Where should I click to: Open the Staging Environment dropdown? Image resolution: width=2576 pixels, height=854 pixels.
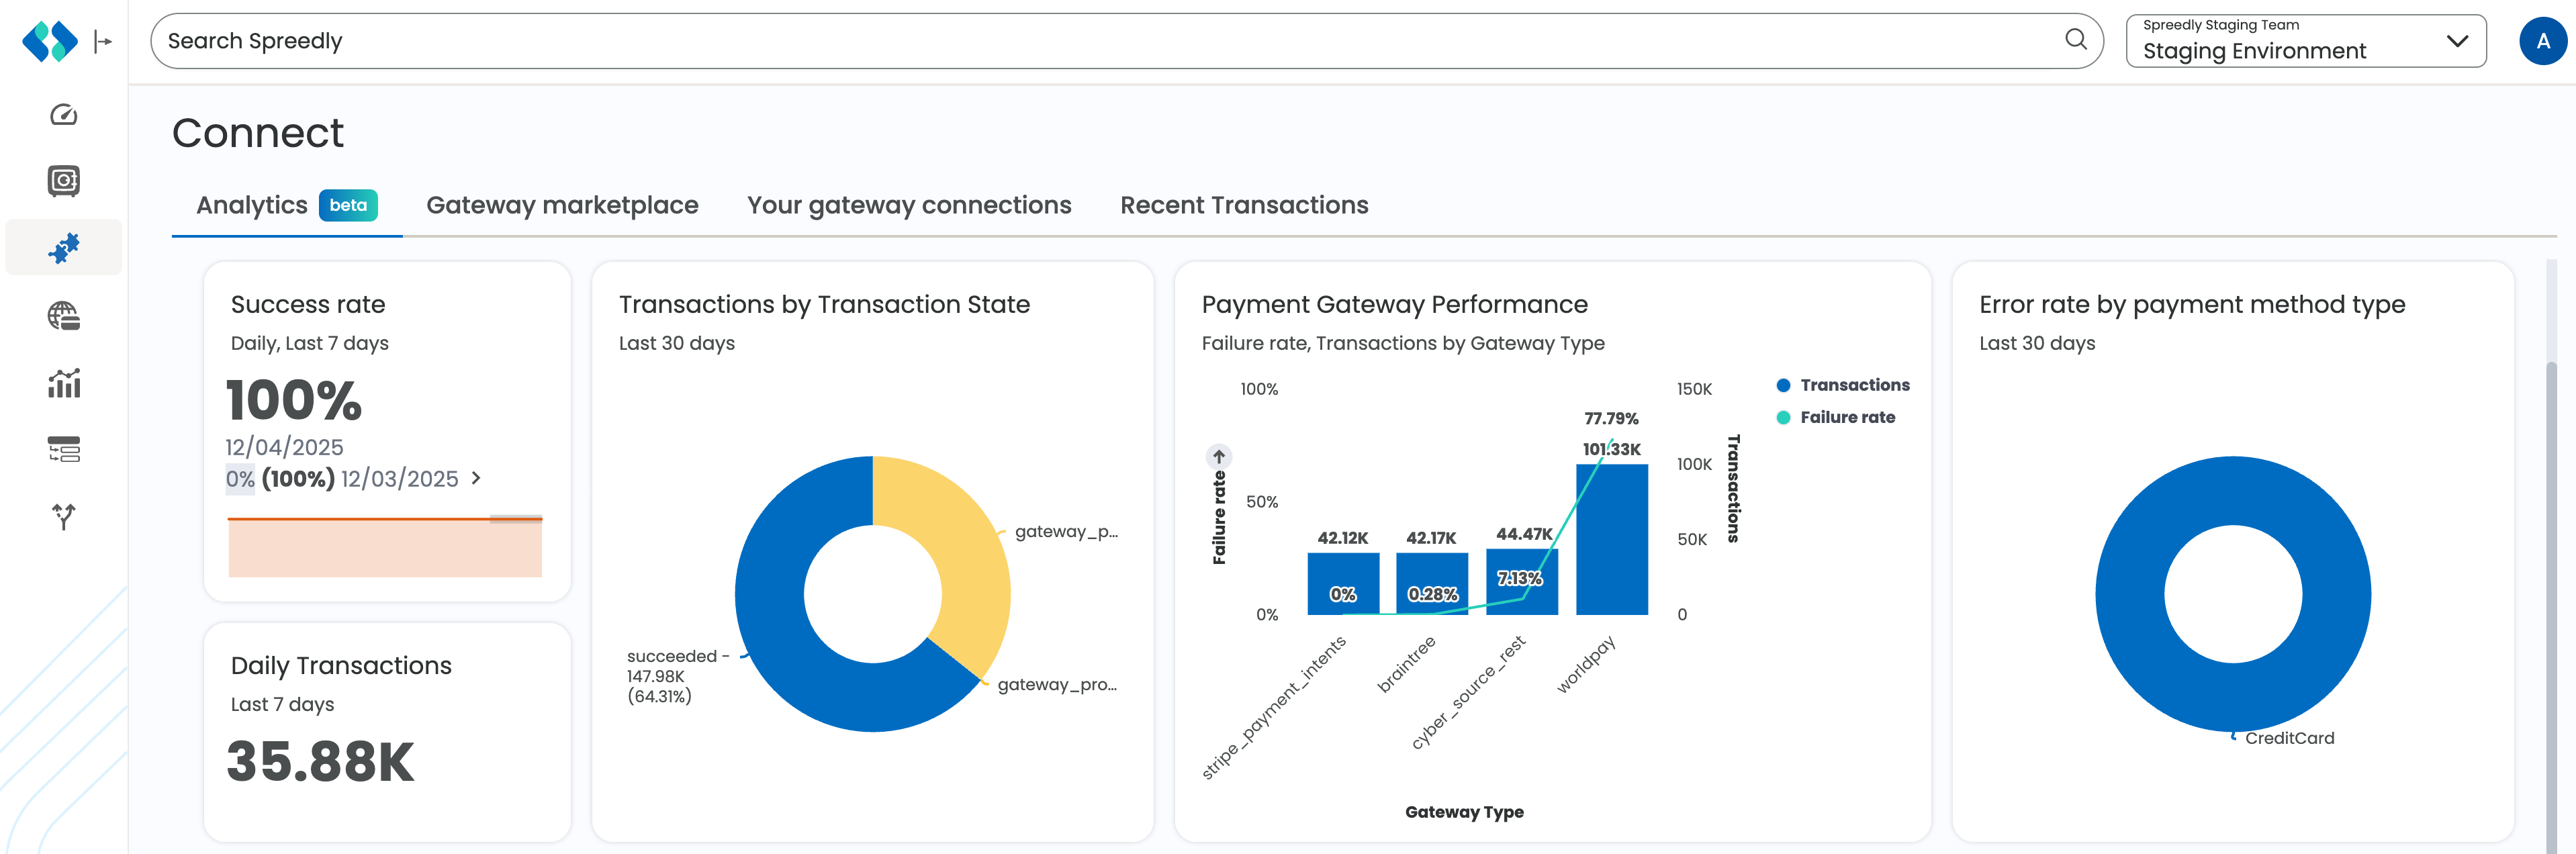click(x=2305, y=41)
